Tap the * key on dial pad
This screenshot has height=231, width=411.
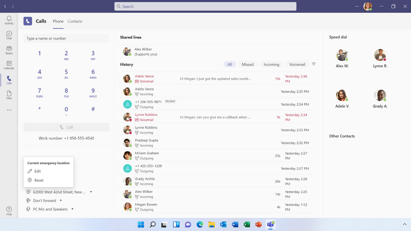(x=39, y=109)
